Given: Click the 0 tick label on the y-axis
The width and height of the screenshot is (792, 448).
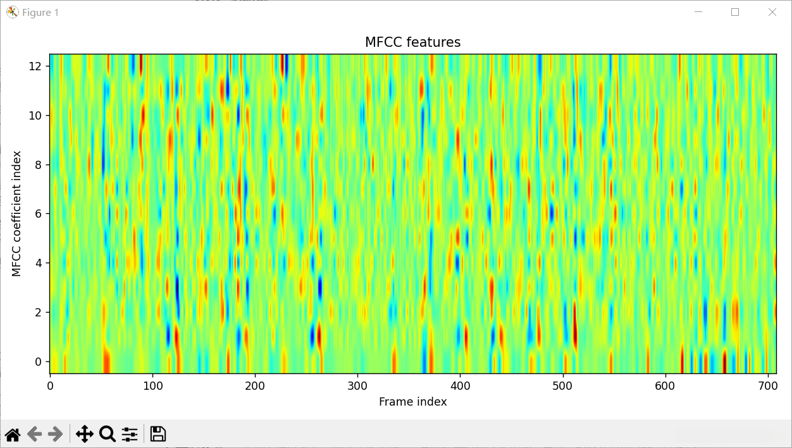Looking at the screenshot, I should [40, 362].
